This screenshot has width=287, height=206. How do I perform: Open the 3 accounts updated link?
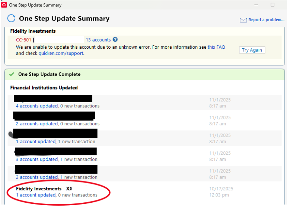pos(37,159)
